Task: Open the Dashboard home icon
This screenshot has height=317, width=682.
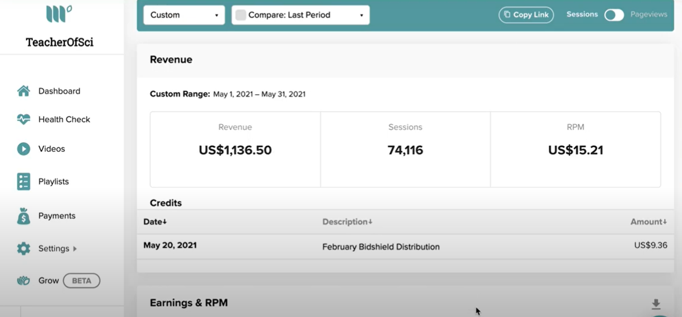Action: (23, 91)
